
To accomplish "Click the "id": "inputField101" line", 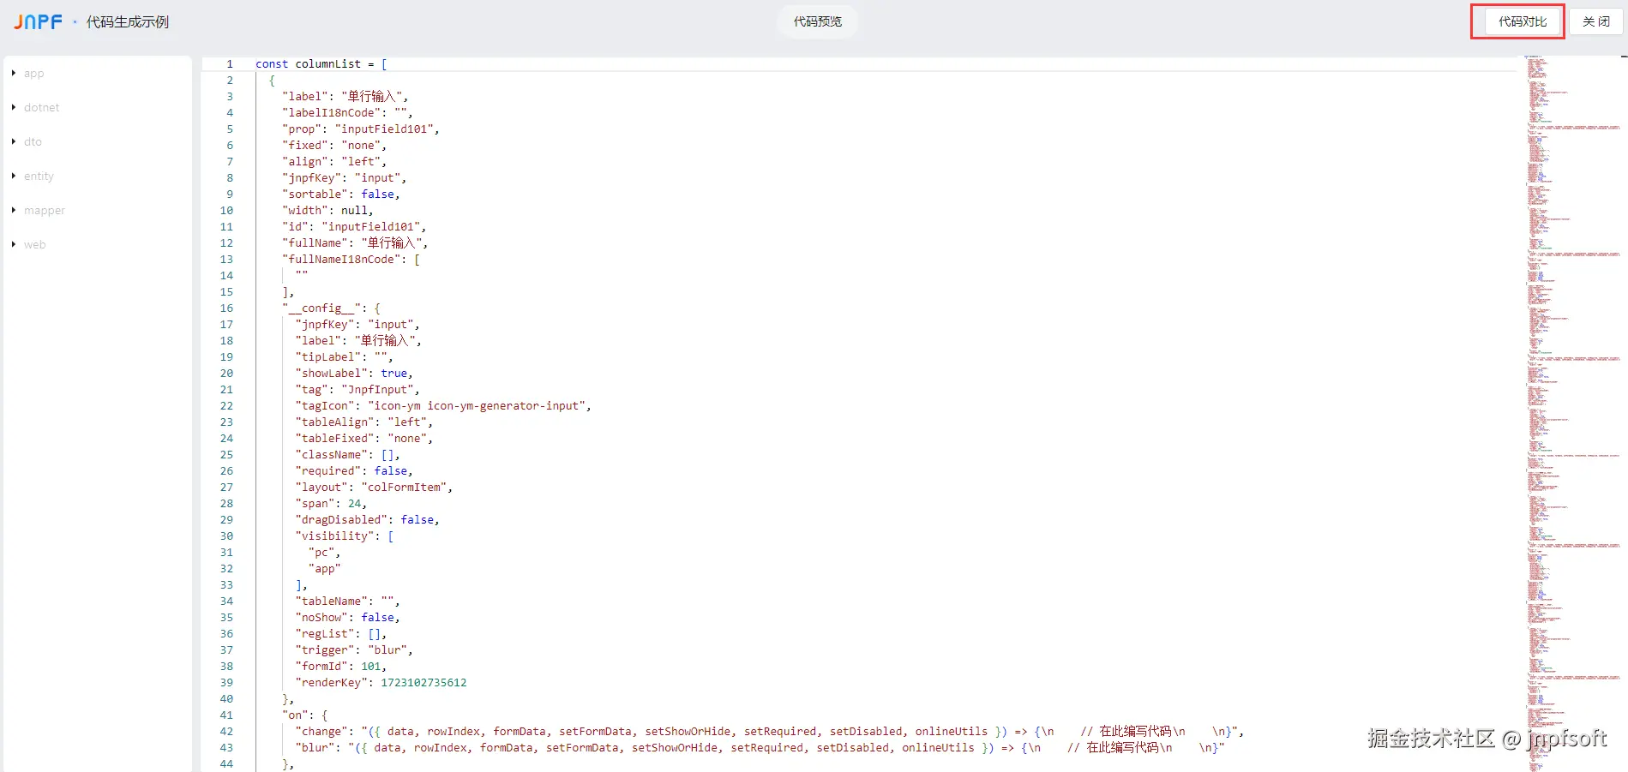I will click(x=354, y=227).
